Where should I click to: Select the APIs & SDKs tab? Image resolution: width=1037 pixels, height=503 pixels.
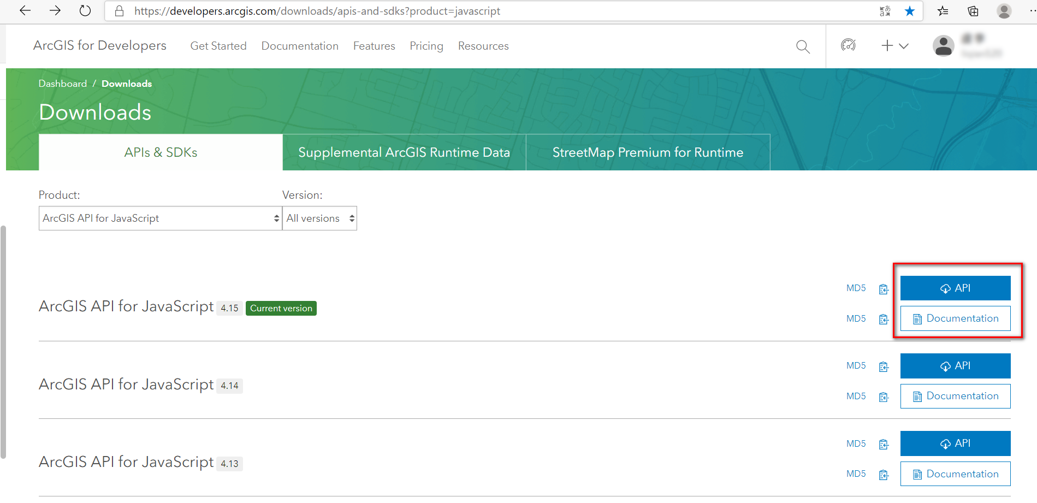[x=161, y=152]
